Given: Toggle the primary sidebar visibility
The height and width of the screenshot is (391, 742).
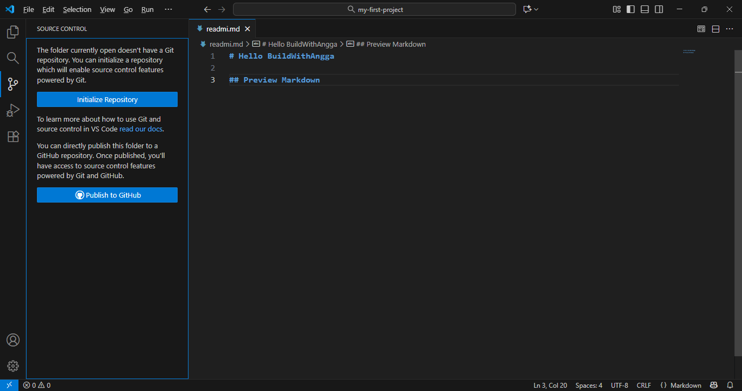Looking at the screenshot, I should click(x=631, y=9).
